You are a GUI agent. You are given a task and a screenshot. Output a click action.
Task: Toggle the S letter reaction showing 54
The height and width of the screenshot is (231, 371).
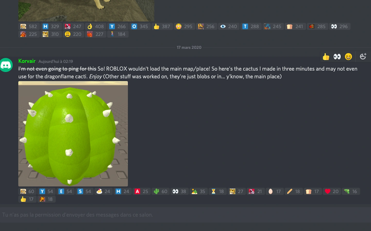pos(85,191)
